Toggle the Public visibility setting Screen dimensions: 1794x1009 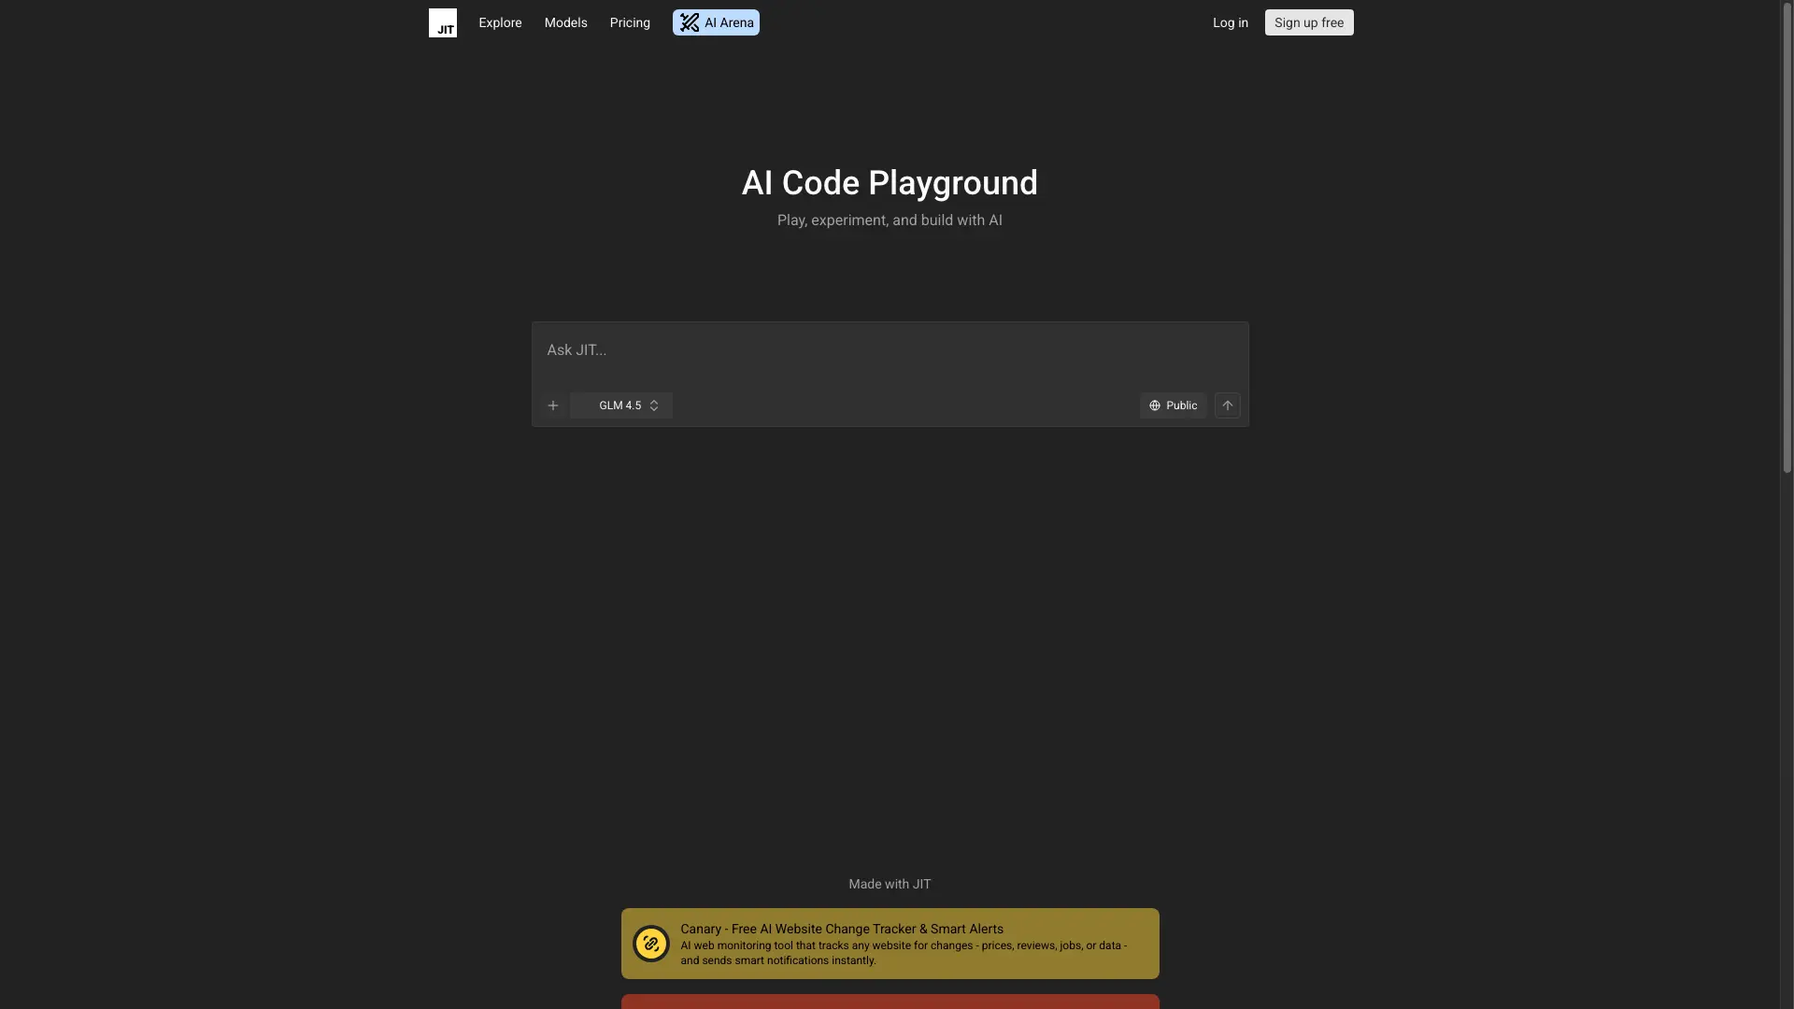pyautogui.click(x=1173, y=405)
